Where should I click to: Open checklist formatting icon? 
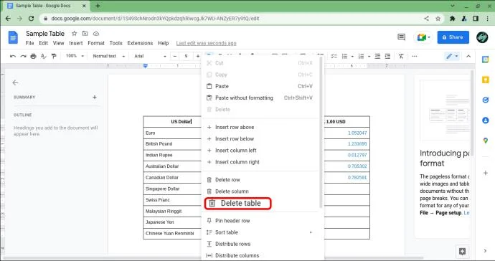[334, 56]
